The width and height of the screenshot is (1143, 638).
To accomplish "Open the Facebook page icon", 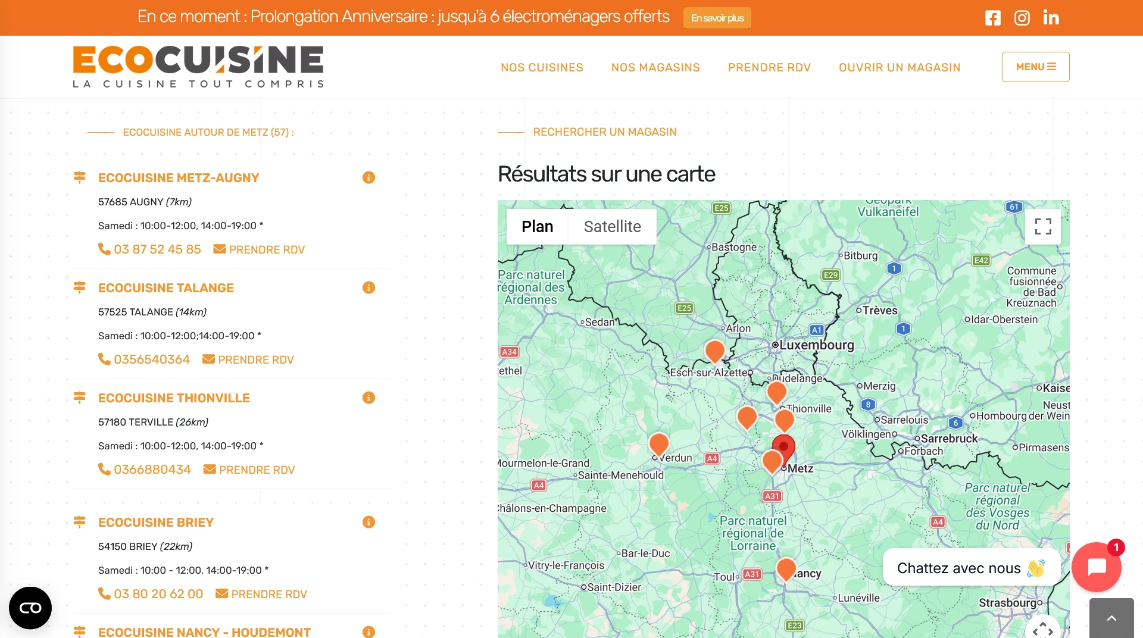I will pyautogui.click(x=992, y=18).
